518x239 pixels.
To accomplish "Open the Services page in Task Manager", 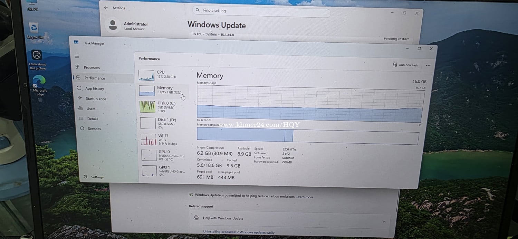I will [x=94, y=129].
